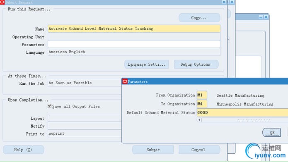Click OK in Parameters dialog

point(272,132)
